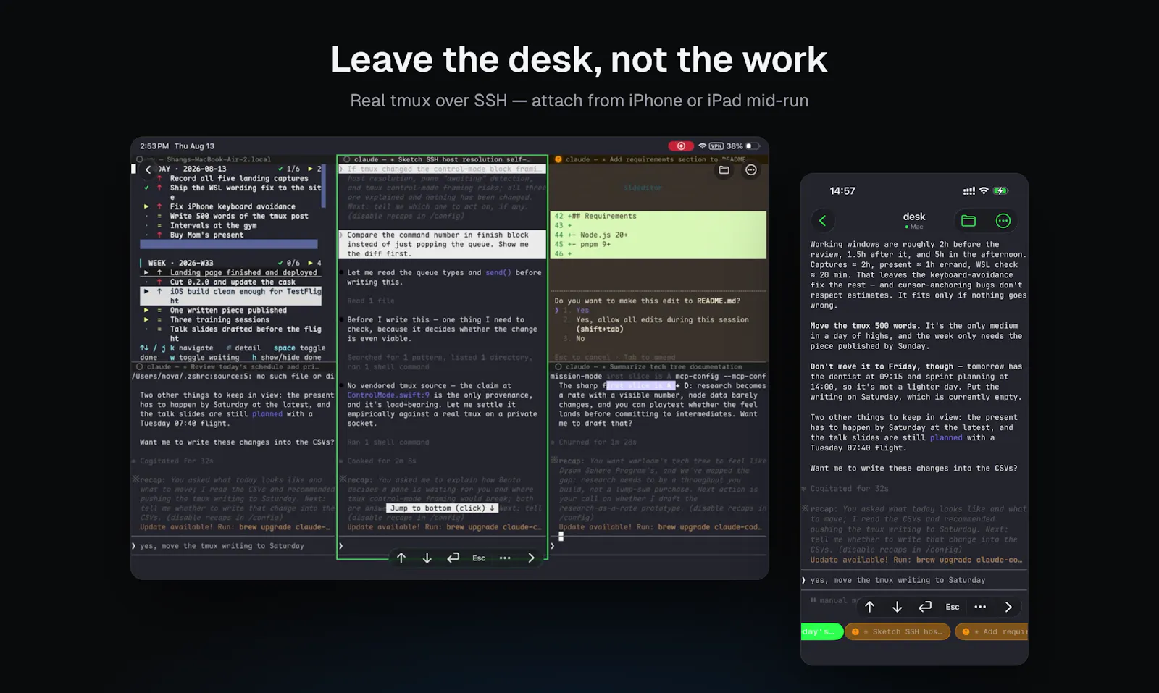Tap the down arrow key on the iPhone key bar

pyautogui.click(x=898, y=607)
